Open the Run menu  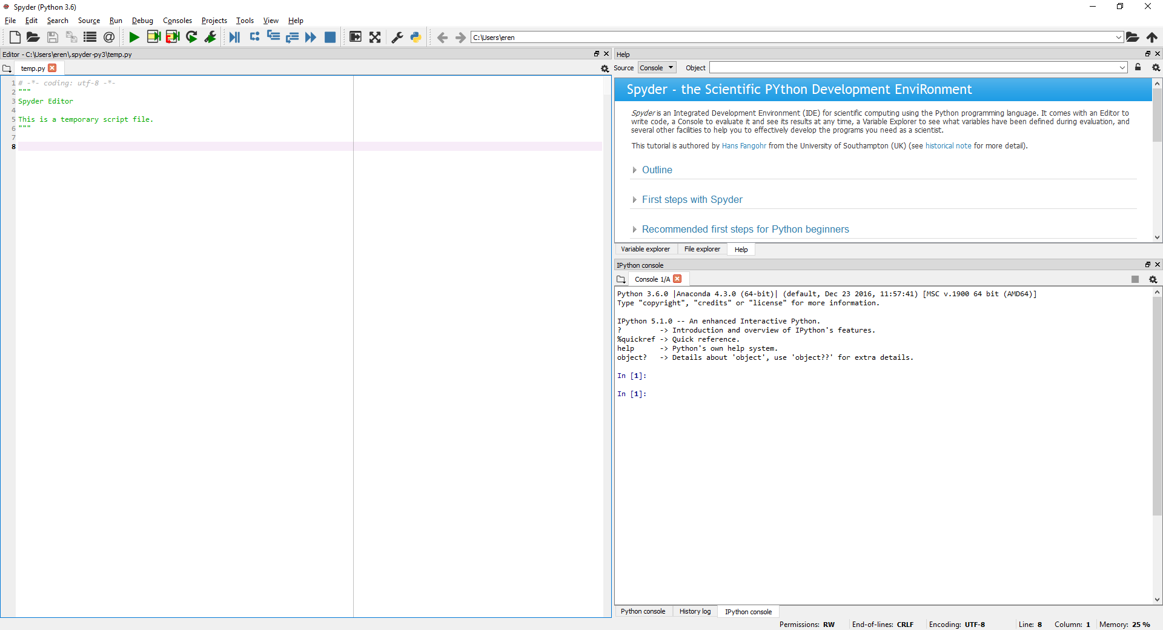click(x=116, y=21)
